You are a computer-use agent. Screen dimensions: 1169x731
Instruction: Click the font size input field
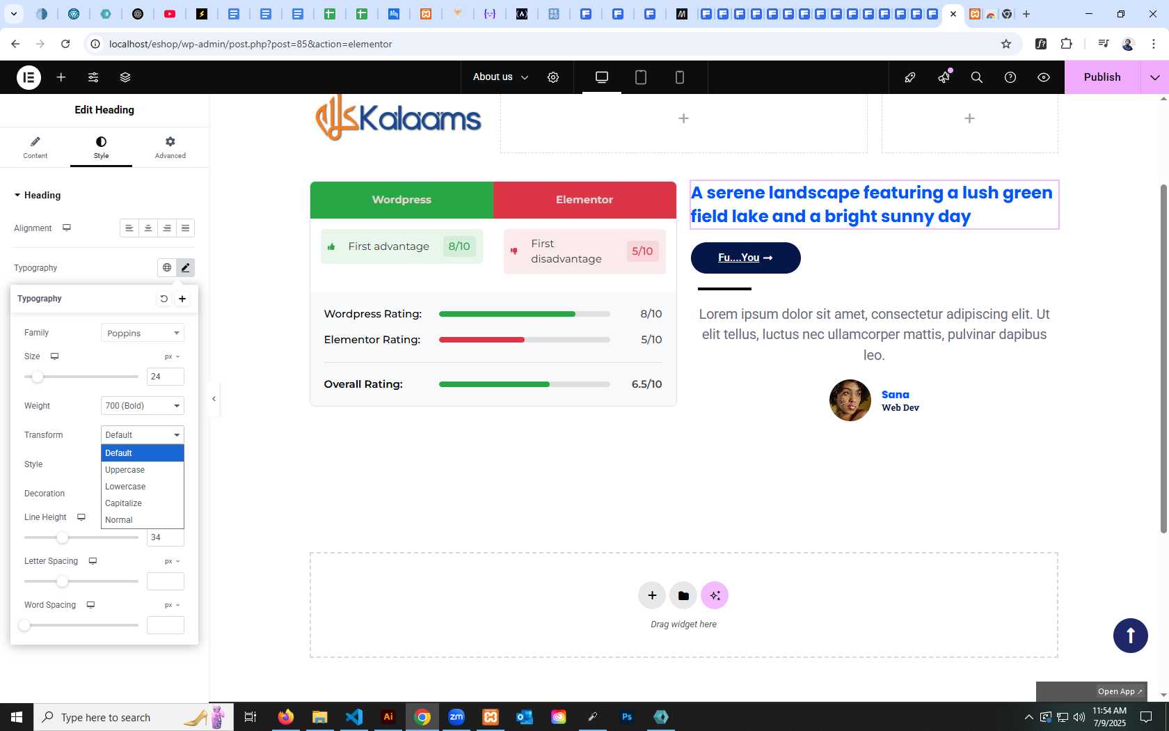(x=166, y=377)
